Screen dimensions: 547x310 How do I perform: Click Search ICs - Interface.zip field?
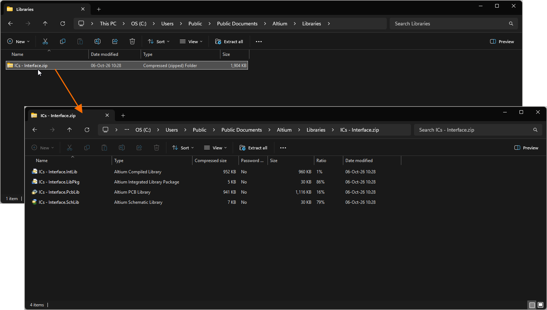tap(478, 130)
